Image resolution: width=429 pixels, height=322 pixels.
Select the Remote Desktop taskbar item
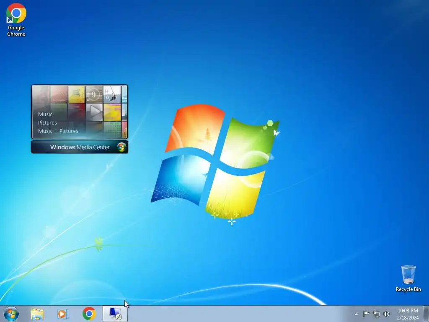coord(115,314)
